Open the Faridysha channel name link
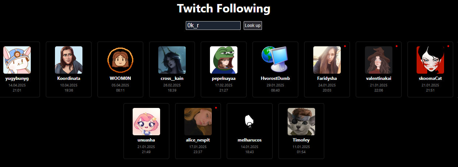 [x=327, y=78]
